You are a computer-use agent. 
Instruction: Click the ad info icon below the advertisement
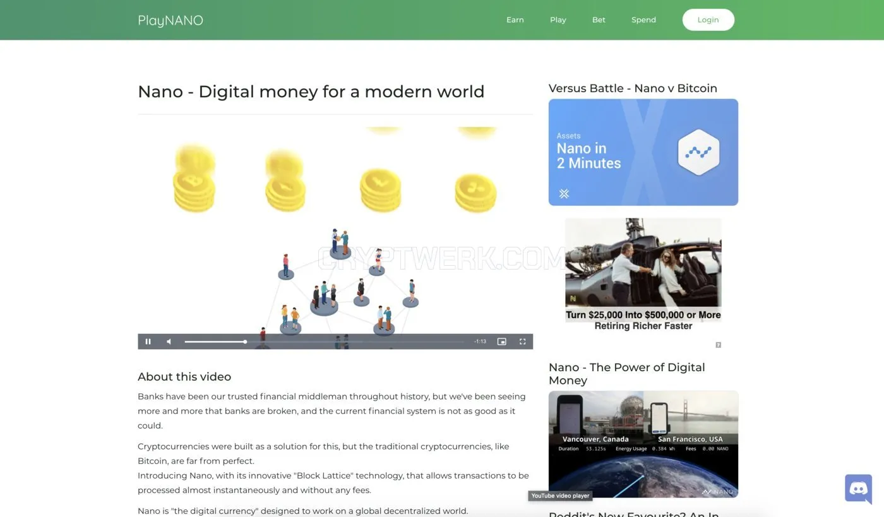[718, 345]
